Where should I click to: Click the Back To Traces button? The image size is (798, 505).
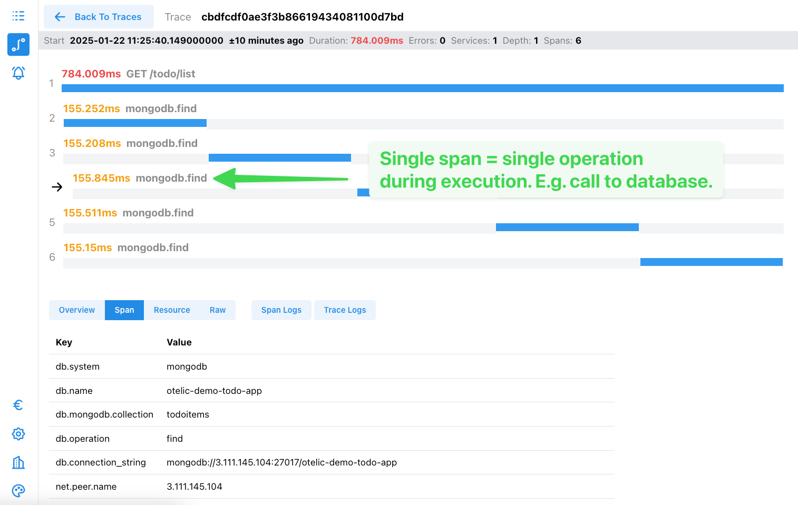coord(99,17)
